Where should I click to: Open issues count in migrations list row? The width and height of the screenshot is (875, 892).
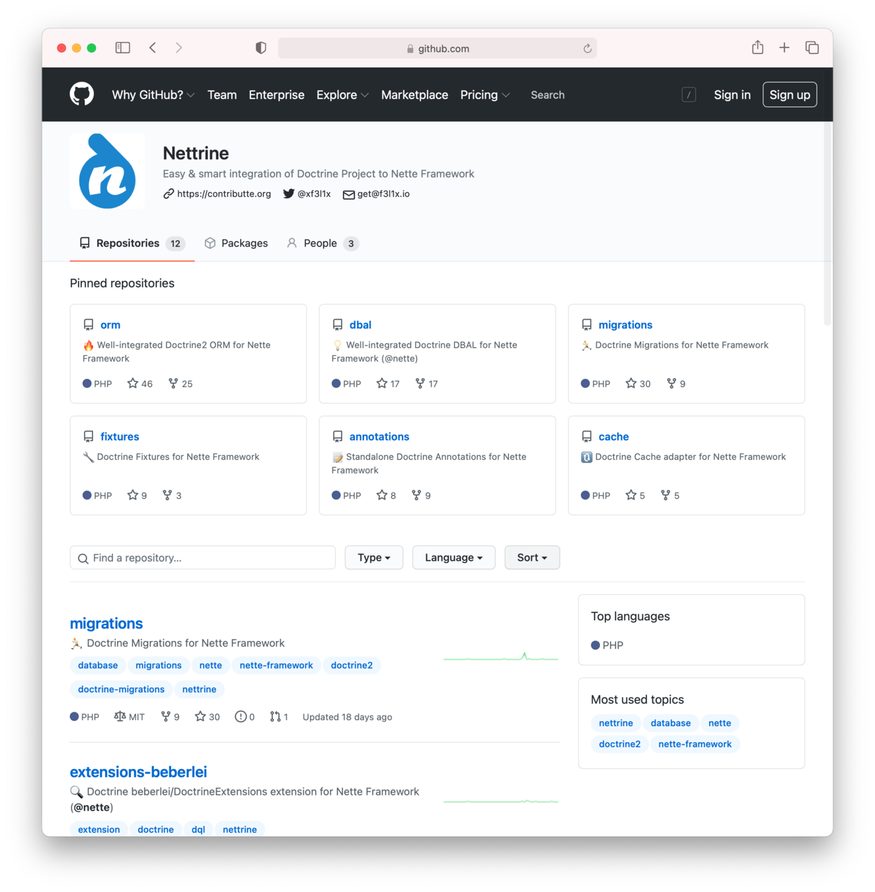coord(245,717)
